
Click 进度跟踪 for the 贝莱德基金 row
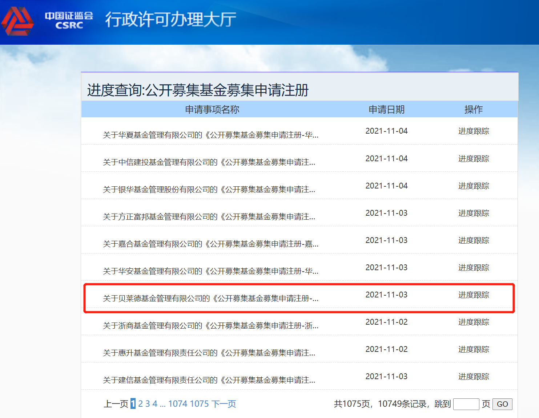click(x=474, y=295)
